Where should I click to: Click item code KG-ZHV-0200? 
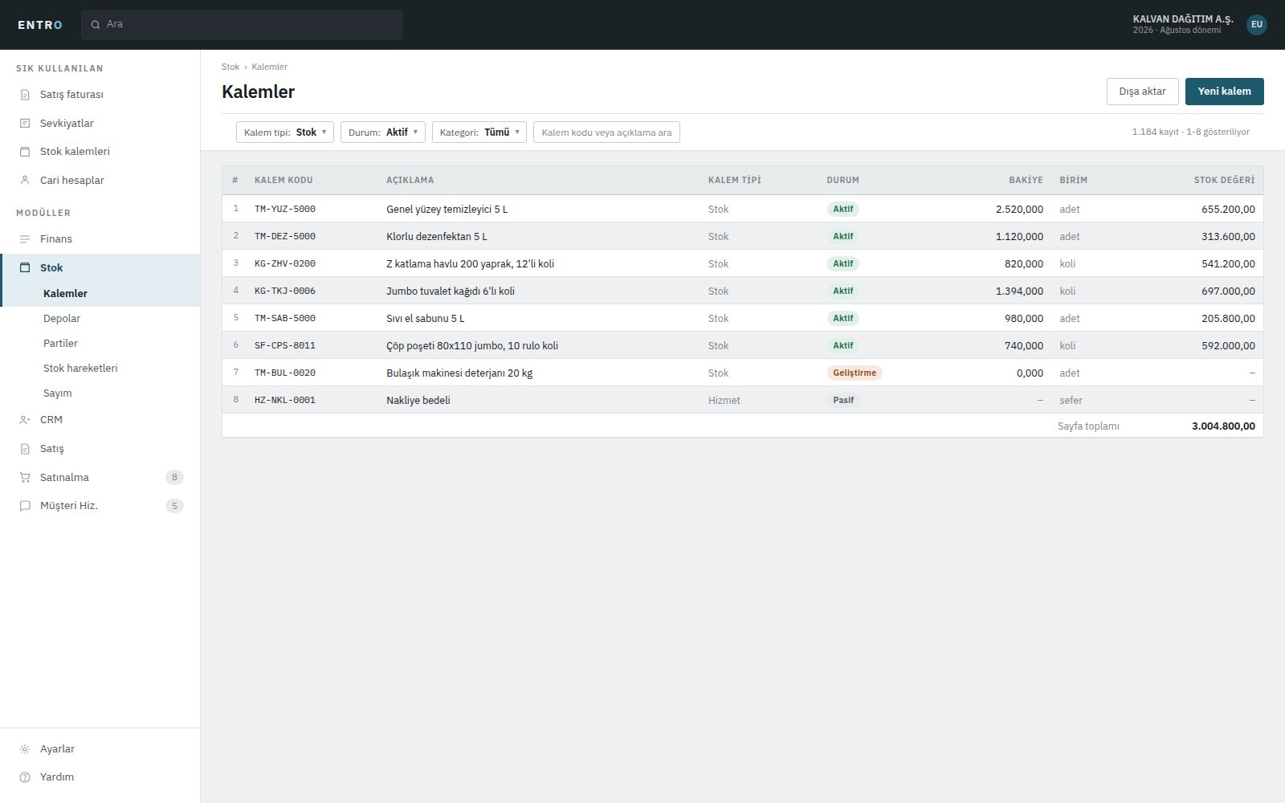point(285,263)
